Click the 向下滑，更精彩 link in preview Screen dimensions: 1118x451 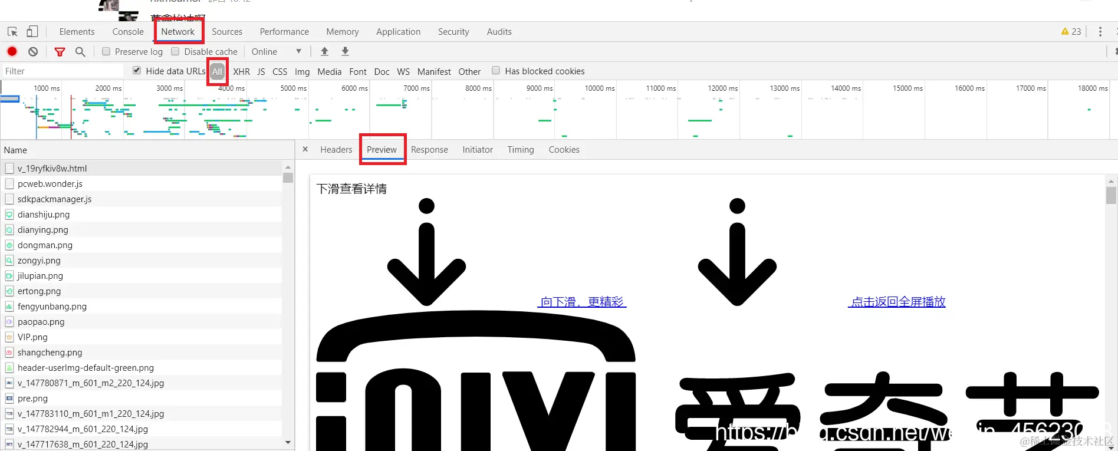(x=582, y=302)
